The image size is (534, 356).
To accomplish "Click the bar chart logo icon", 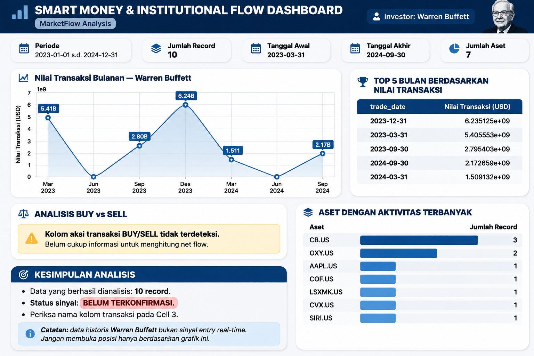I will pos(20,12).
